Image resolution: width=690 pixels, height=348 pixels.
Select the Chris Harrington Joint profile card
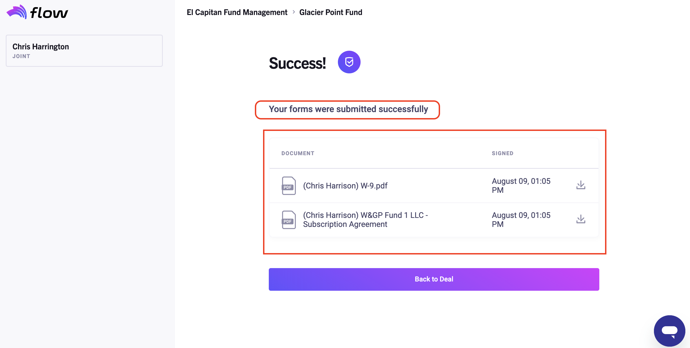coord(84,51)
